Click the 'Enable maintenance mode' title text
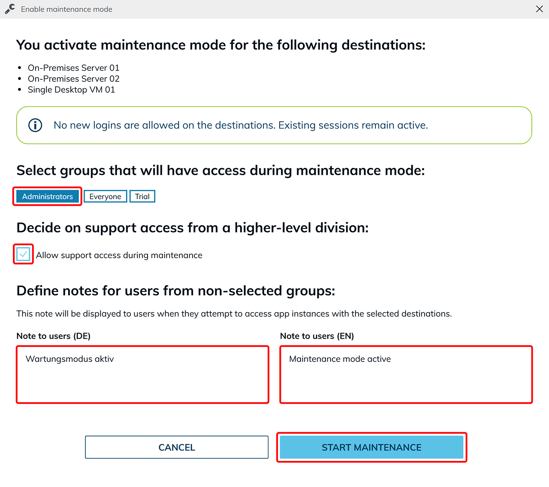Image resolution: width=549 pixels, height=487 pixels. pyautogui.click(x=66, y=9)
